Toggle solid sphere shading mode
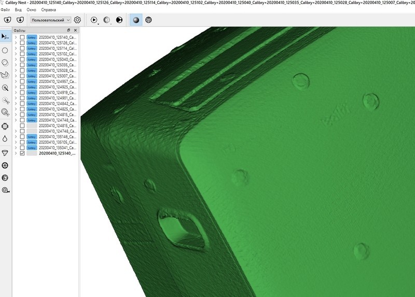Viewport: 415px width, 297px height. coord(135,20)
